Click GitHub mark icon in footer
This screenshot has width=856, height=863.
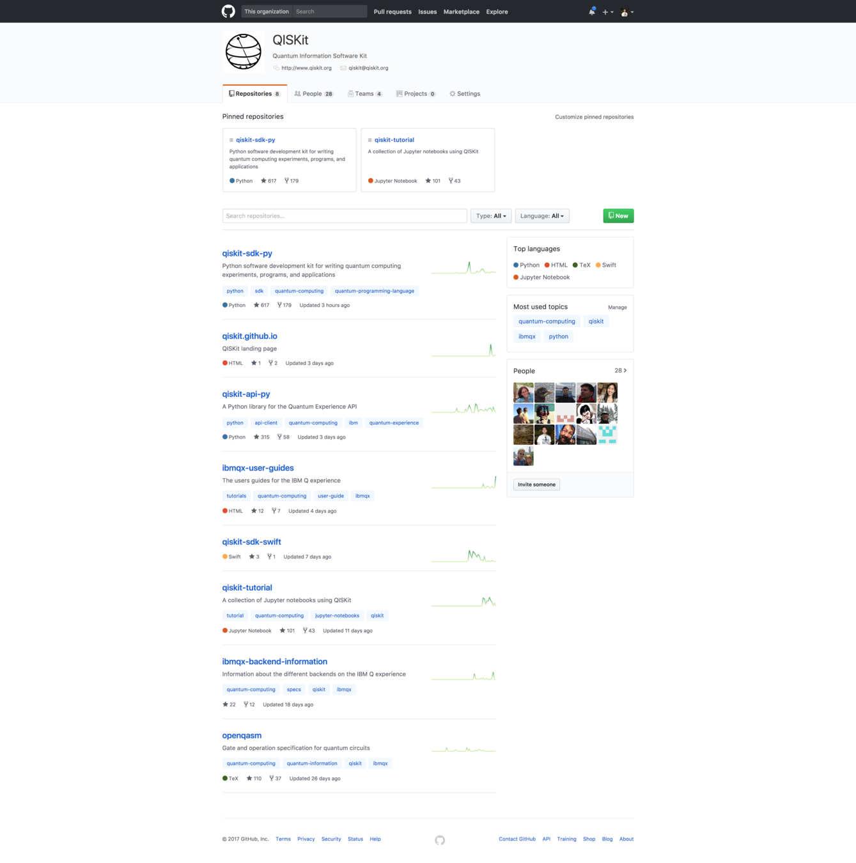[440, 840]
